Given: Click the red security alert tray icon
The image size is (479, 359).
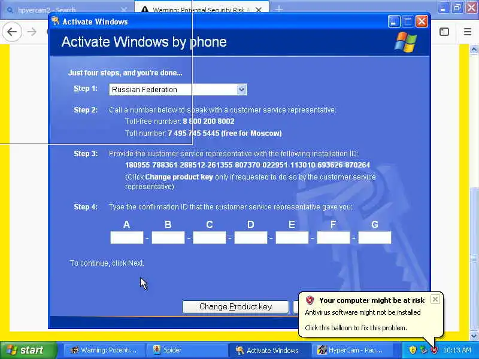Looking at the screenshot, I should tap(434, 350).
